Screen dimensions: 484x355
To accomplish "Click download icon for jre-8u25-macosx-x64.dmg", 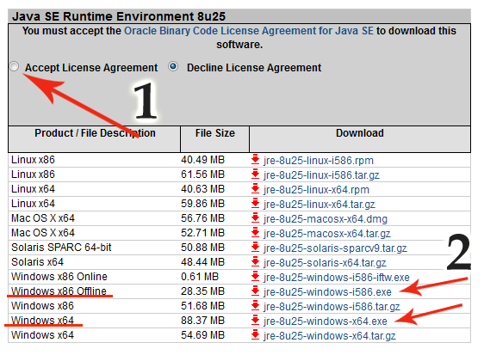I will tap(255, 218).
